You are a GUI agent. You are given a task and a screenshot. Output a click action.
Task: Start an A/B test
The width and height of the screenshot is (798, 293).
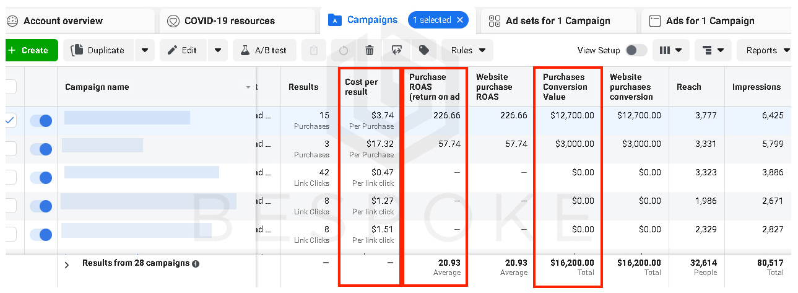pyautogui.click(x=264, y=50)
